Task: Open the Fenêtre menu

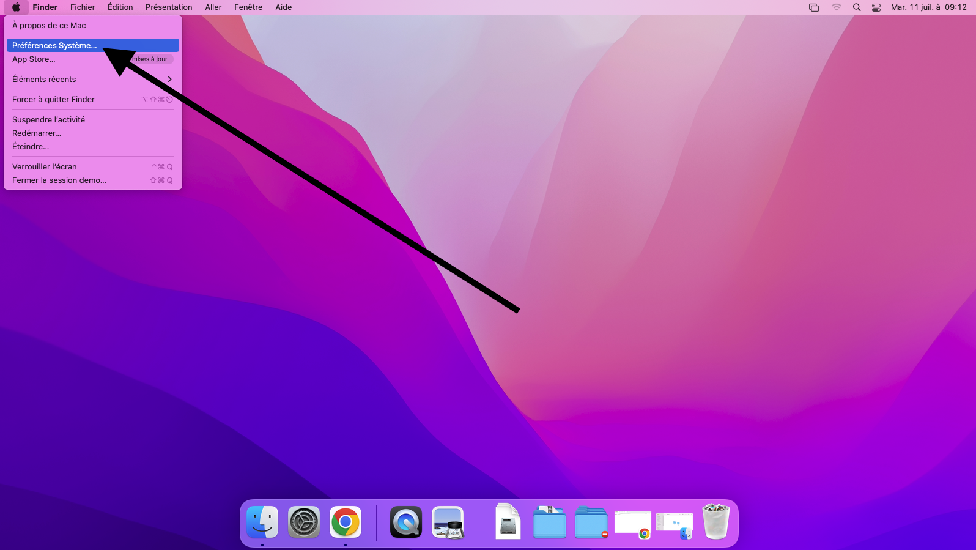Action: (248, 7)
